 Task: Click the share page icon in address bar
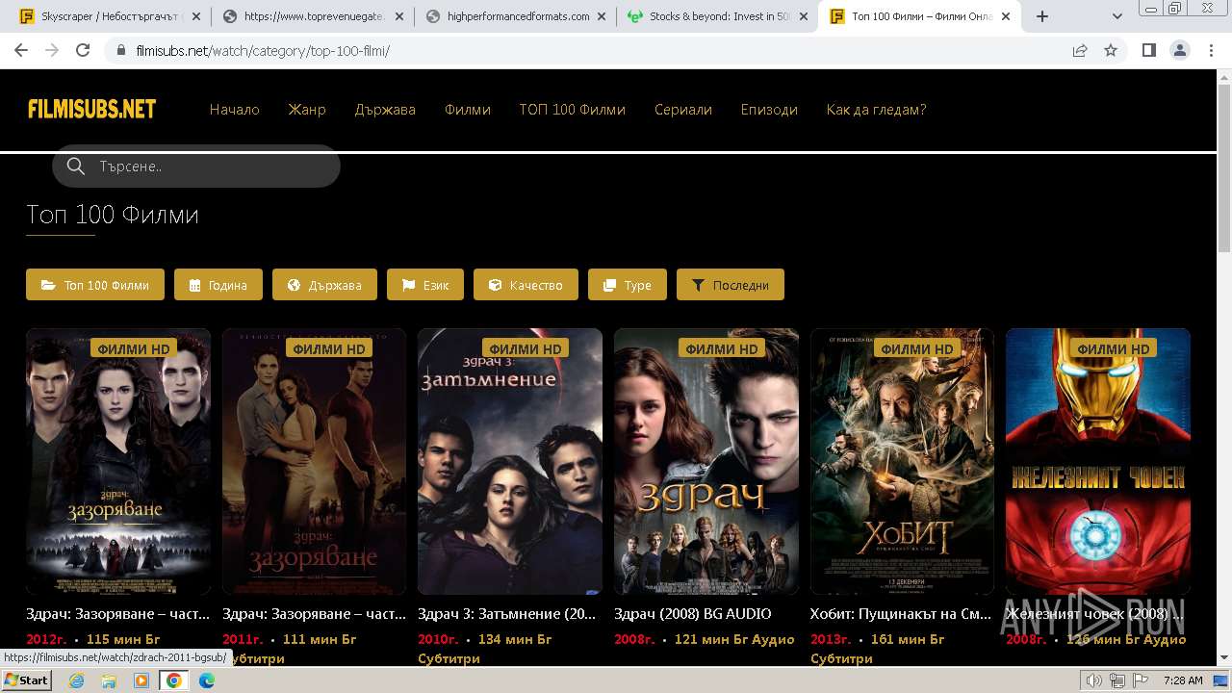[x=1080, y=51]
